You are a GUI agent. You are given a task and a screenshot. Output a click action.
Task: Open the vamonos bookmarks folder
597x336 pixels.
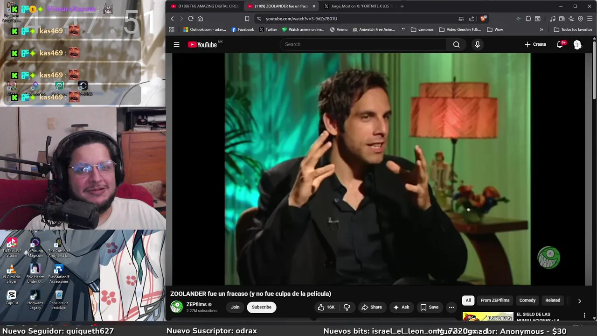(x=422, y=29)
